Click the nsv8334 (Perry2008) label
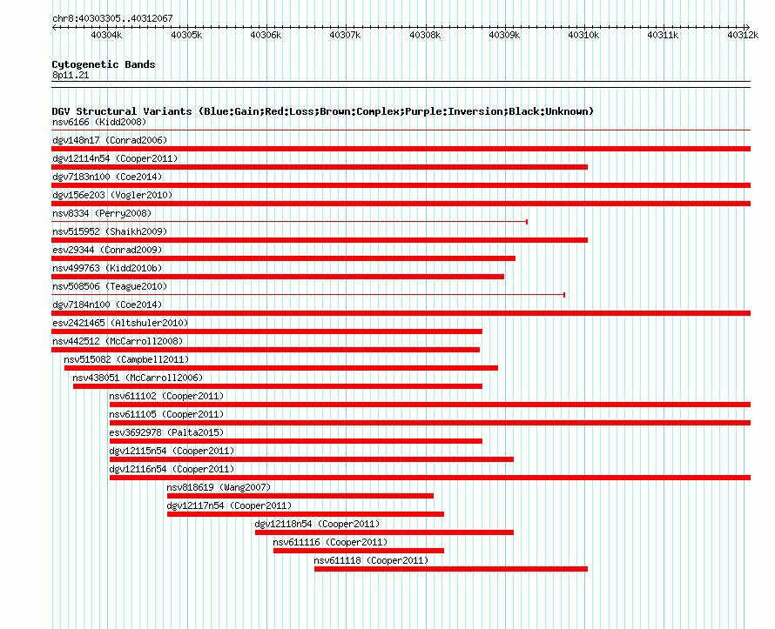 [x=102, y=213]
